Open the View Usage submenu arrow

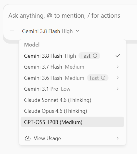coord(118,138)
